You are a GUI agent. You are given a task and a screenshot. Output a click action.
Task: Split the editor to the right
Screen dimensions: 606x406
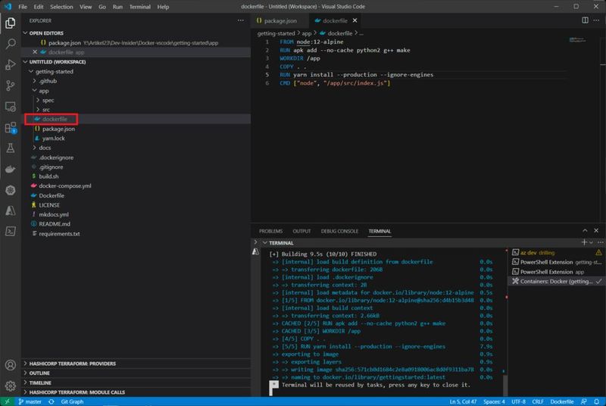[585, 20]
